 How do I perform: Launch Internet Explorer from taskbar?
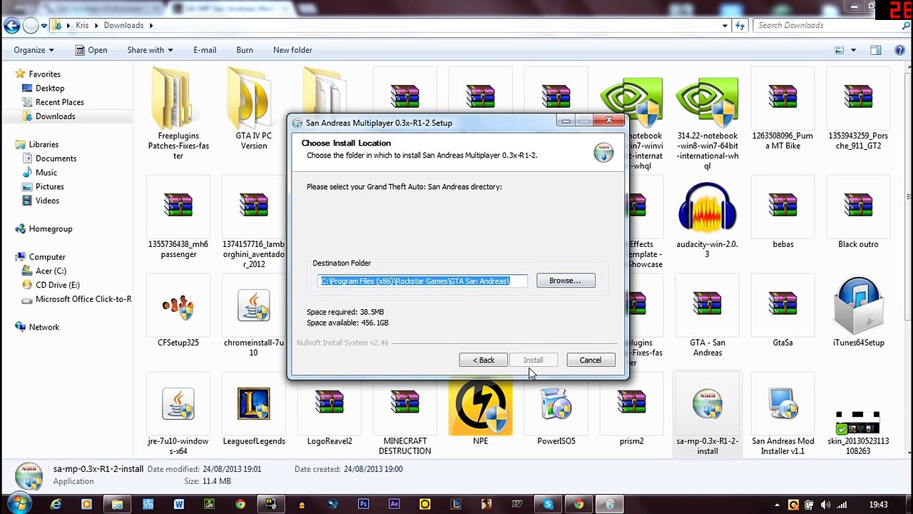(56, 505)
